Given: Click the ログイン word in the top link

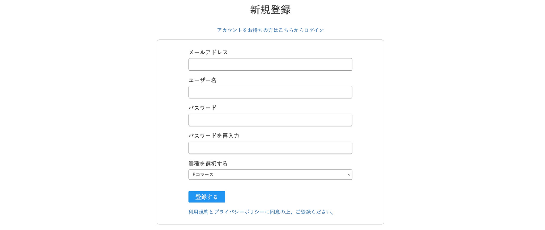Looking at the screenshot, I should (314, 30).
